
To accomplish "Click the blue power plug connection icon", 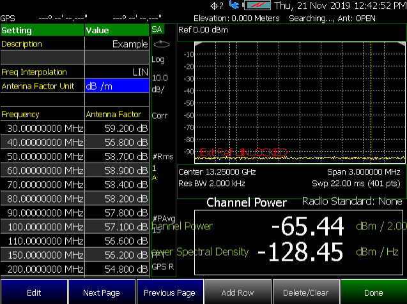I will 234,5.
